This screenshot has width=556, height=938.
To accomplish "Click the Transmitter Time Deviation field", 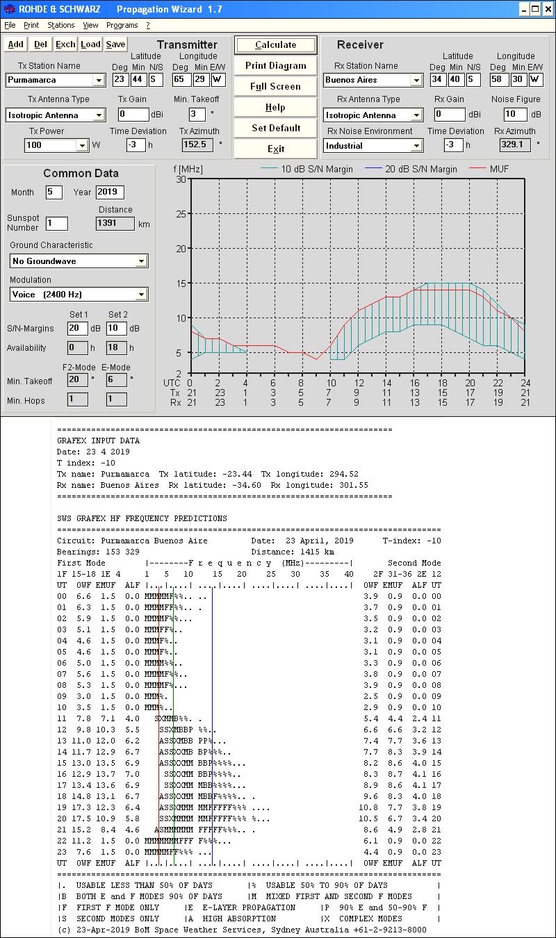I will 136,145.
